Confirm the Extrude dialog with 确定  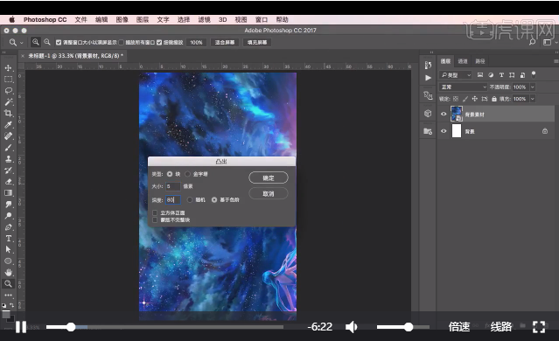pos(269,177)
